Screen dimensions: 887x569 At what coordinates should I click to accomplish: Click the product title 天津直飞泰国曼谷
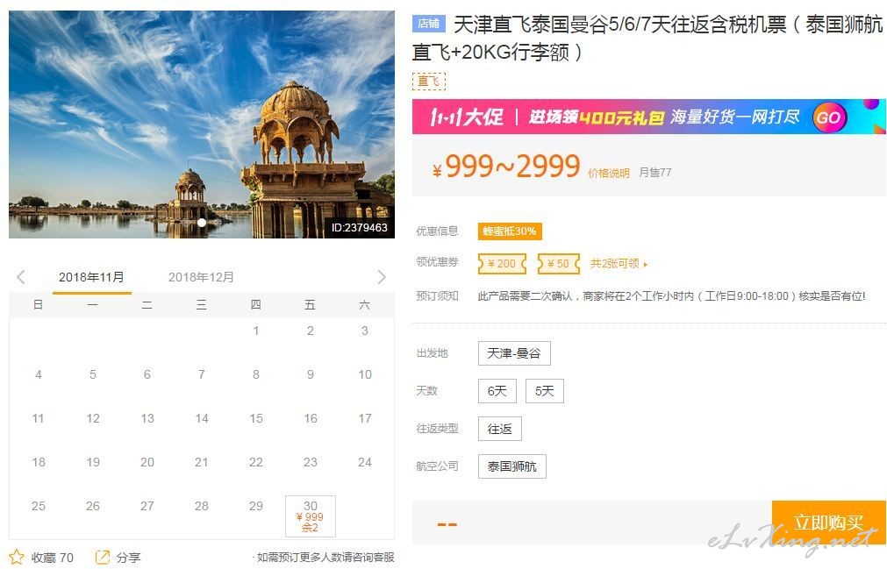(647, 38)
